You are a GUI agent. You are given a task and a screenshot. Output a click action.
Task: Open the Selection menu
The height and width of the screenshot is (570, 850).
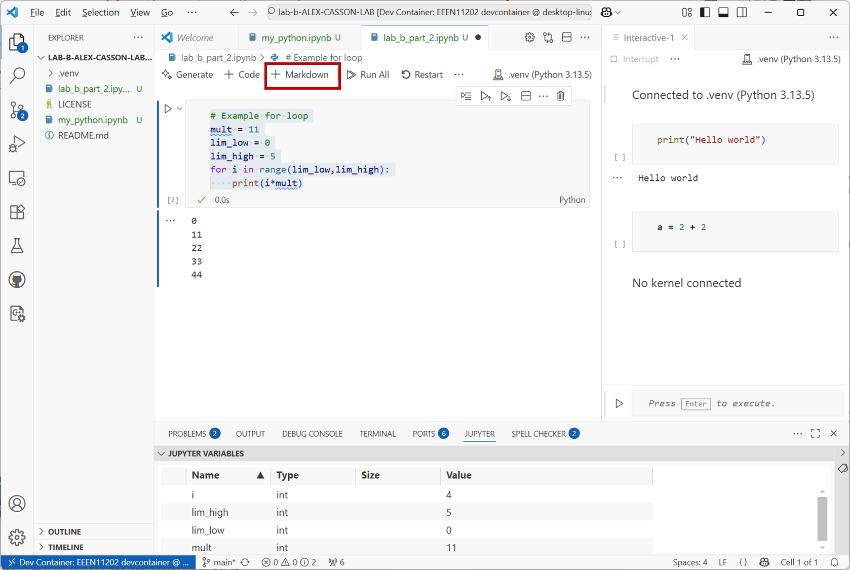click(100, 12)
